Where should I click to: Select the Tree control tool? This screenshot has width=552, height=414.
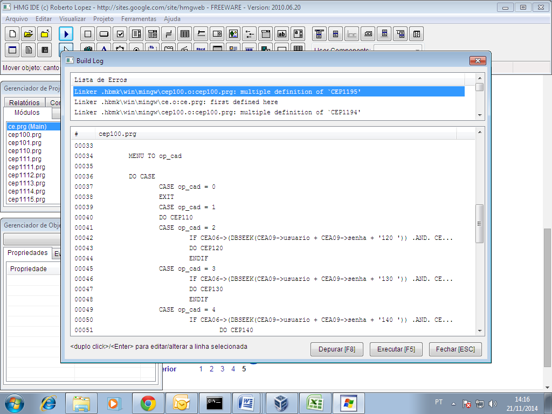pyautogui.click(x=249, y=34)
